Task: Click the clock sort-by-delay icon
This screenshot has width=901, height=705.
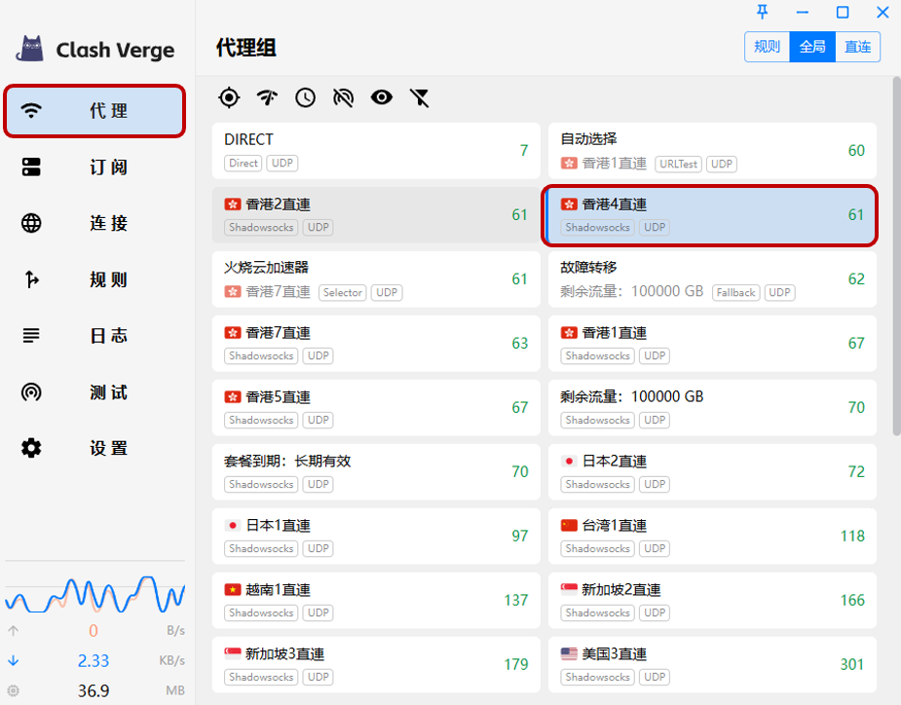Action: (306, 97)
